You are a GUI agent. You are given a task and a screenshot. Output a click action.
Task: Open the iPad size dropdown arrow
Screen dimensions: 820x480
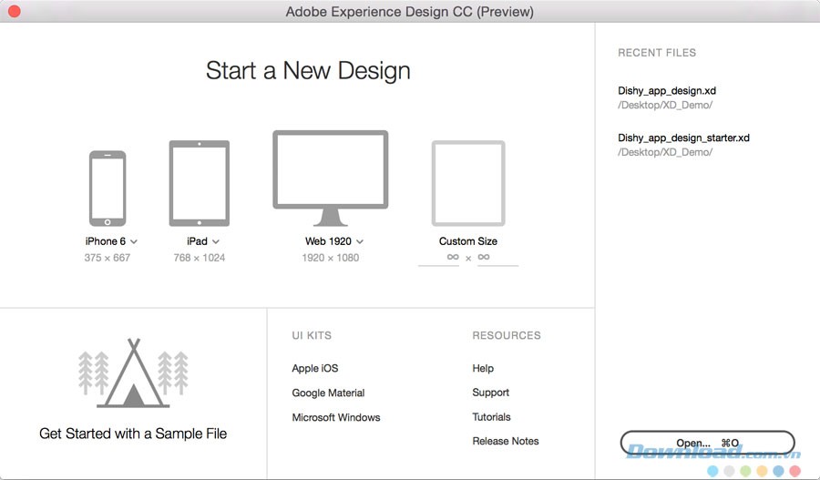[216, 241]
